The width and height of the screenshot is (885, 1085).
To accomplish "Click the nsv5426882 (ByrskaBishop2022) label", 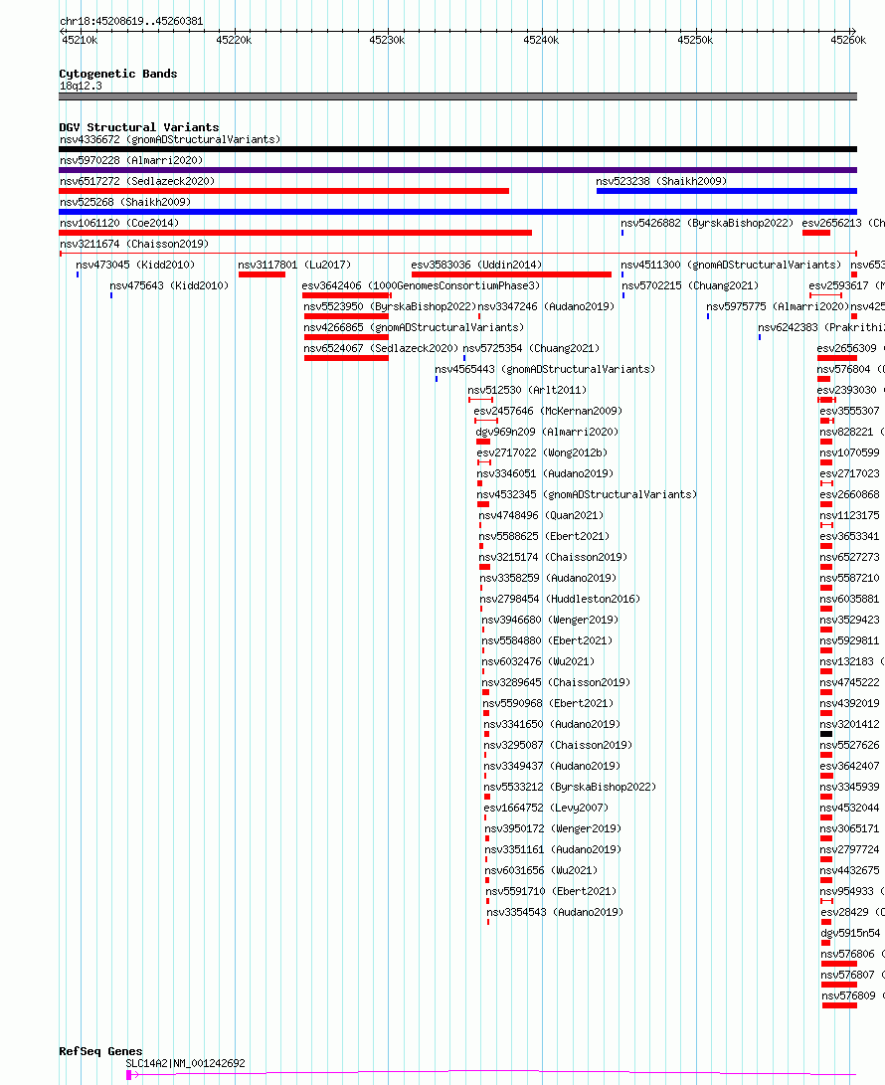I will coord(707,223).
